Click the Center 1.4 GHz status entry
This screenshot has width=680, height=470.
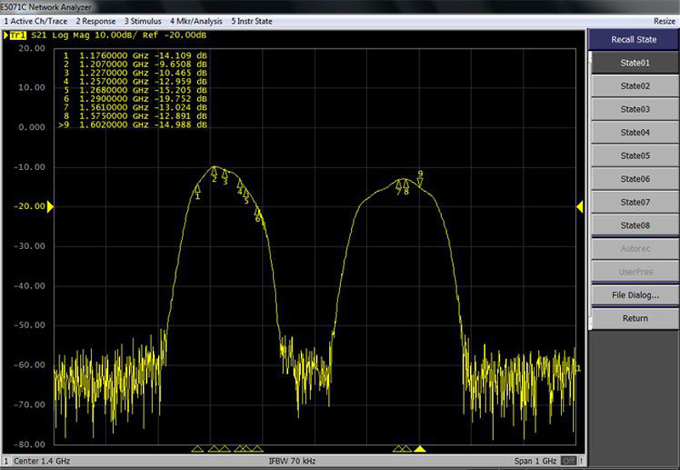tap(42, 461)
